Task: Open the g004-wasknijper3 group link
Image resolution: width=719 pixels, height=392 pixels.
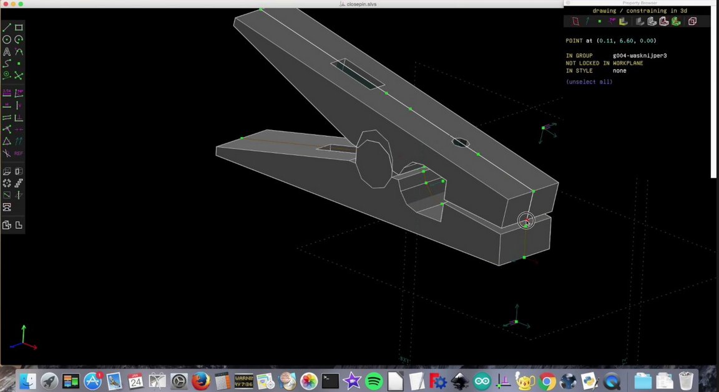Action: coord(640,55)
